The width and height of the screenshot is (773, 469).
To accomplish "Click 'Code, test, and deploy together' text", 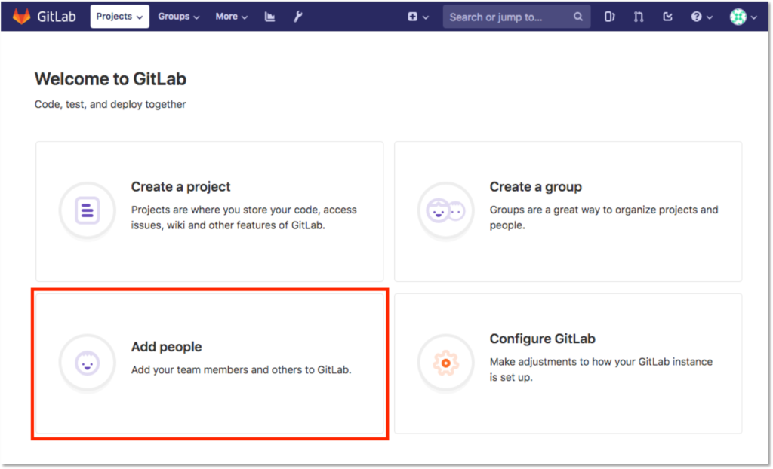I will pyautogui.click(x=110, y=105).
